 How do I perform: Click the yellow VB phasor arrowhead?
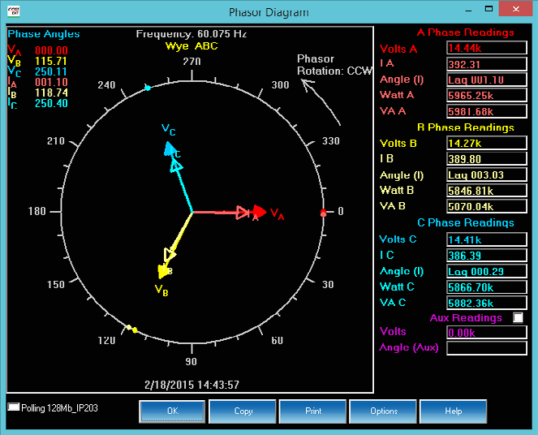[x=161, y=271]
